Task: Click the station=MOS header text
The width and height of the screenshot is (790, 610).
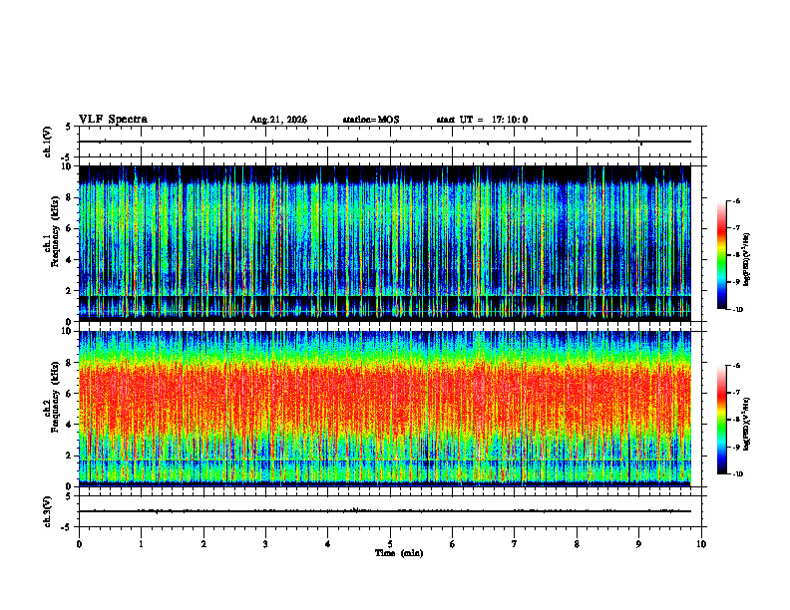Action: (371, 120)
